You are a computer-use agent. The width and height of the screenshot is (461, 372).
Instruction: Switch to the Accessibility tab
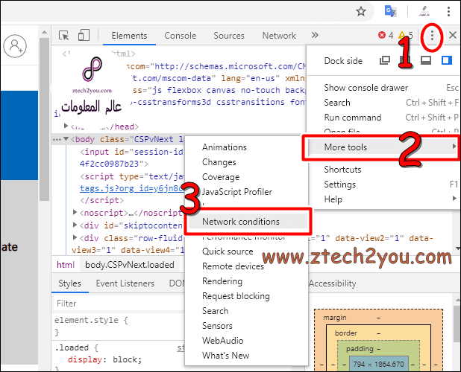pyautogui.click(x=332, y=283)
